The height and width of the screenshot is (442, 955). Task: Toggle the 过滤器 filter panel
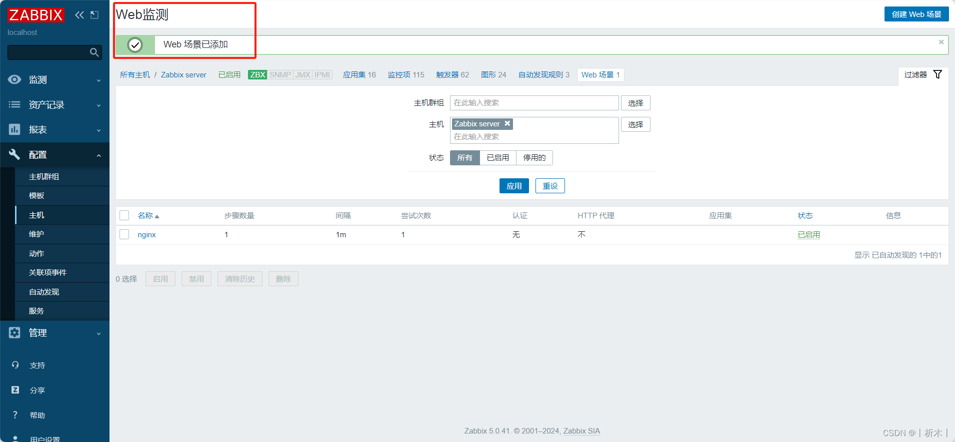pyautogui.click(x=923, y=74)
